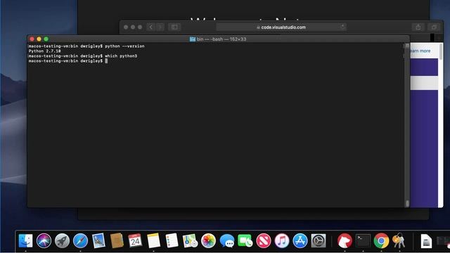Open Google Chrome from the Dock
450x253 pixels.
381,240
